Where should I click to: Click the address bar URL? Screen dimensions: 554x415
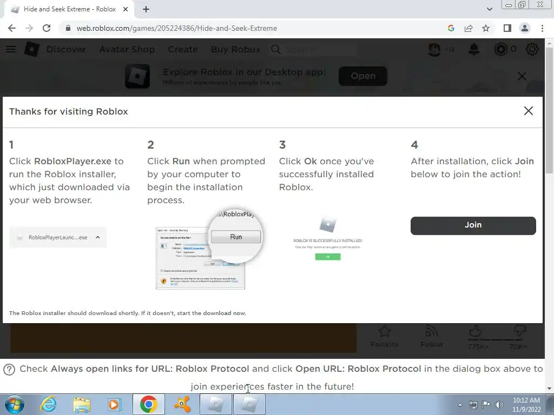177,28
